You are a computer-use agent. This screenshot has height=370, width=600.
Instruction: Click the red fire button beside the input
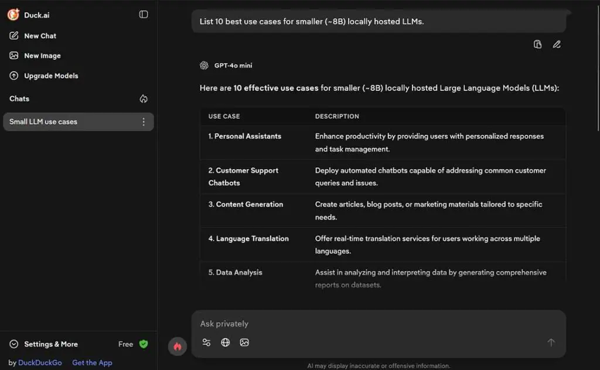(178, 347)
